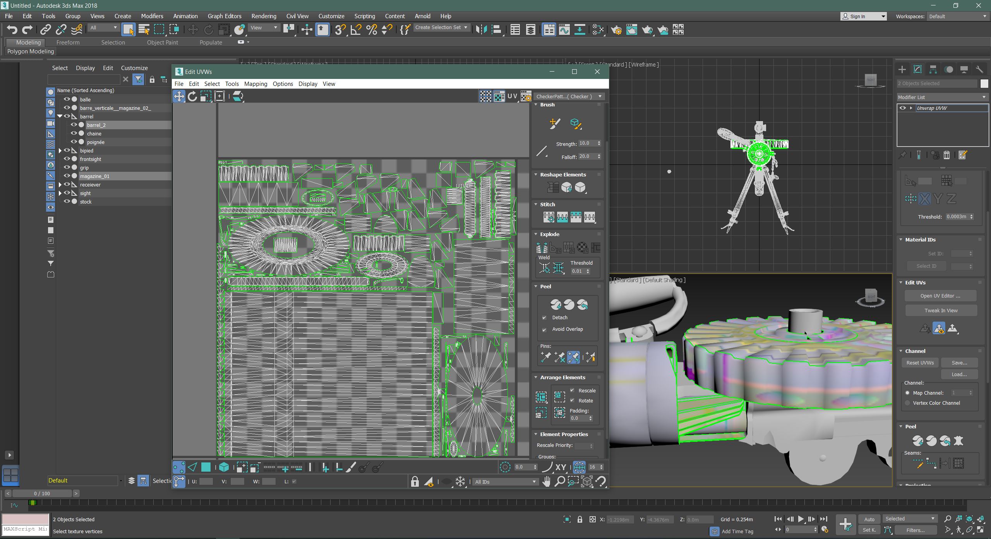Open the Modifier List dropdown
Viewport: 991px width, 539px height.
click(x=984, y=97)
